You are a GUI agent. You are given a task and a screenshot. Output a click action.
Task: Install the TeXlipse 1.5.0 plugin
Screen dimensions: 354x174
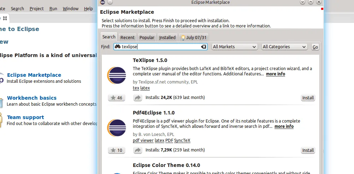[x=308, y=98]
